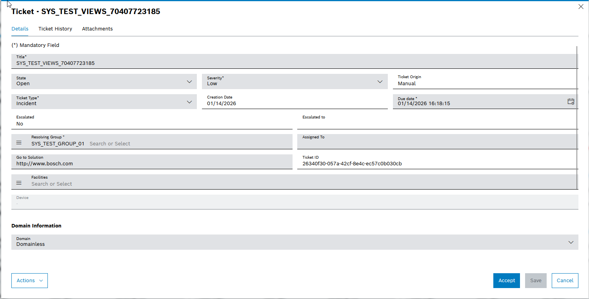Expand the Actions menu
This screenshot has height=299, width=589.
coord(29,280)
